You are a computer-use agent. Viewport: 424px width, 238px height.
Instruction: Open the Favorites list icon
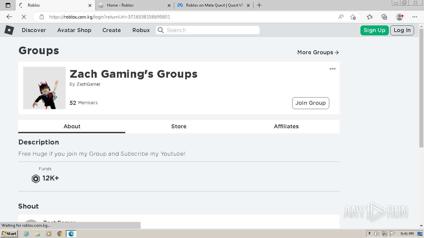370,17
